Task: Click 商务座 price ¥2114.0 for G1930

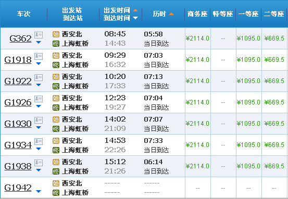Action: (x=197, y=124)
